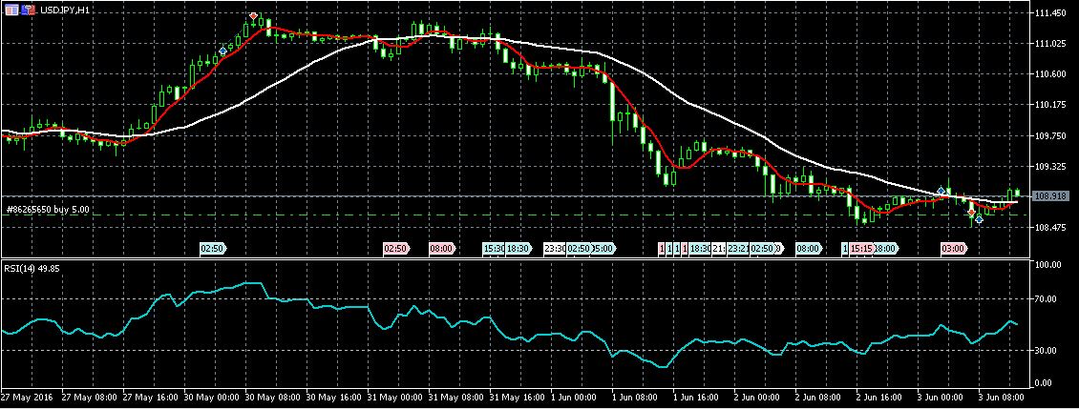Select the first blue 02:50 event flag
Screen dimensions: 1079x409
coord(212,248)
